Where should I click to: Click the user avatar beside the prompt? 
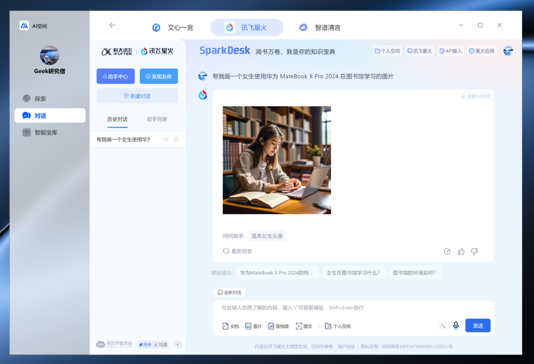coord(202,76)
